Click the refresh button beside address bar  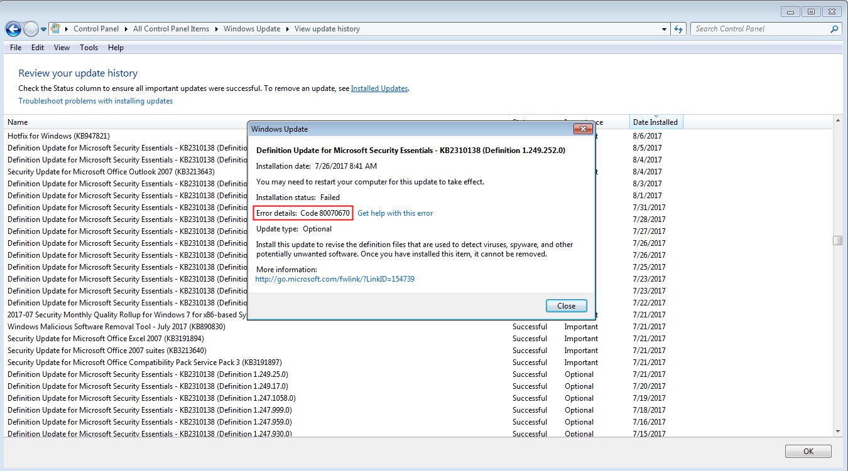coord(678,29)
